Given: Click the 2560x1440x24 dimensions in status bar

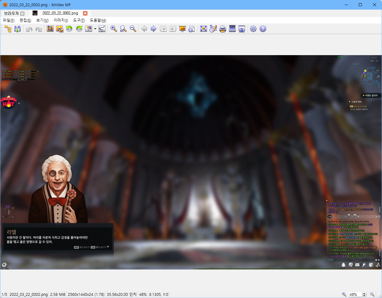Looking at the screenshot, I should tap(86, 294).
